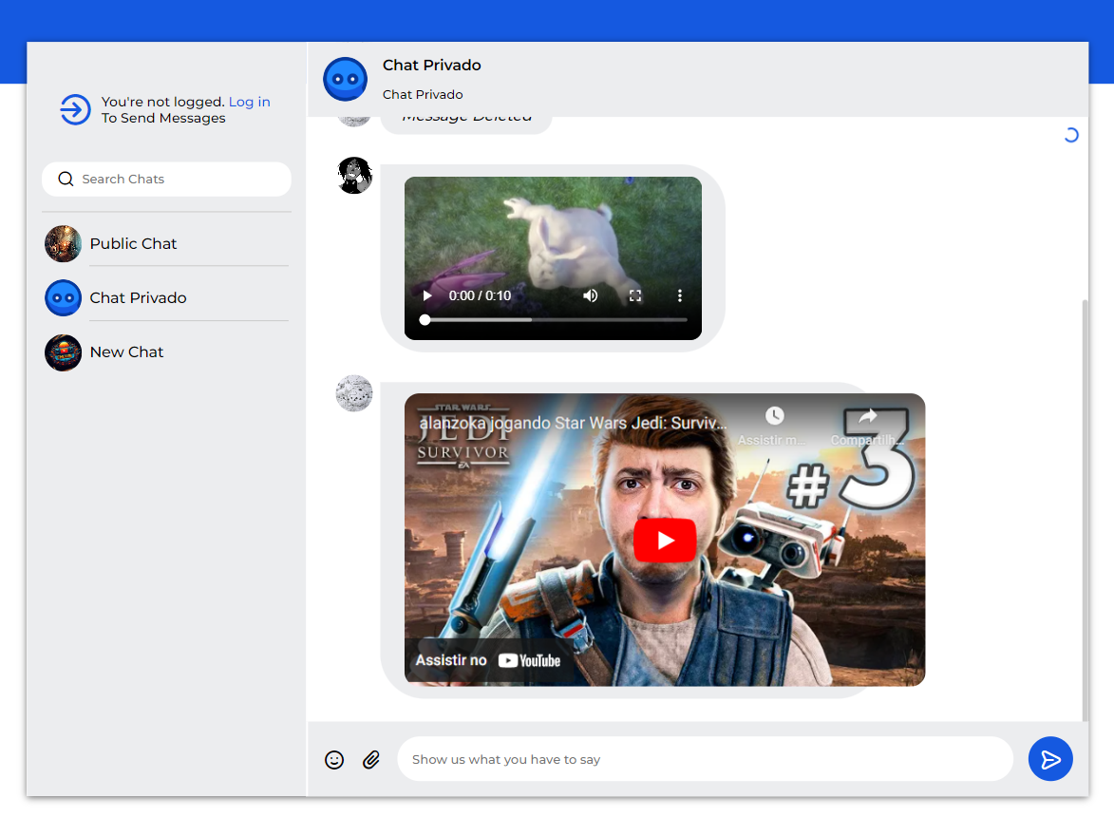The image size is (1114, 836).
Task: Open the Public Chat conversation
Action: tap(133, 244)
